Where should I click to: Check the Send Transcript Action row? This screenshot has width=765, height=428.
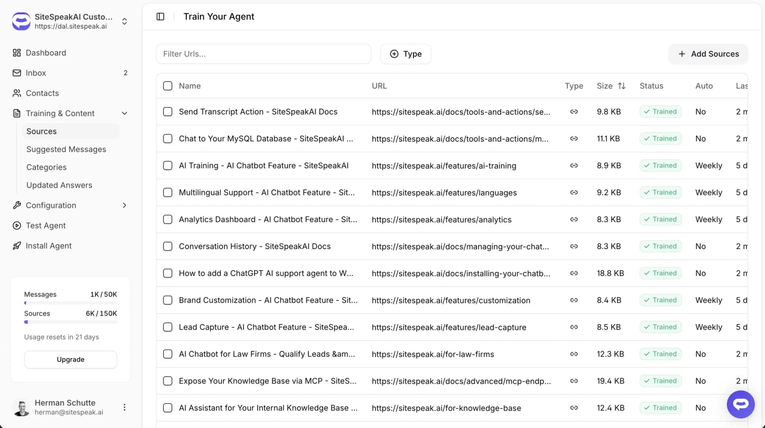[x=168, y=112]
